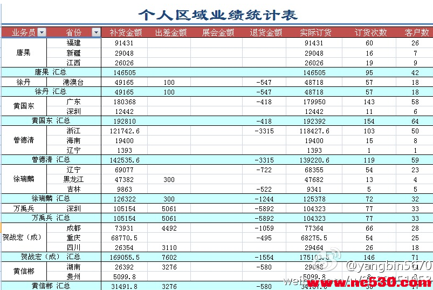Select the 黄国东 salesperson cell

(24, 106)
